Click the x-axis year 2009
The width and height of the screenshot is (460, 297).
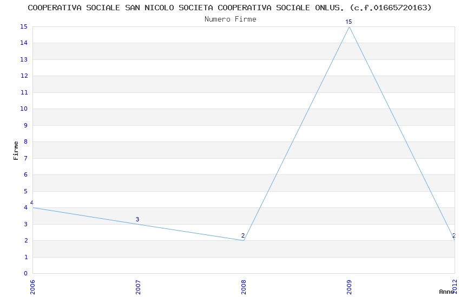[349, 287]
